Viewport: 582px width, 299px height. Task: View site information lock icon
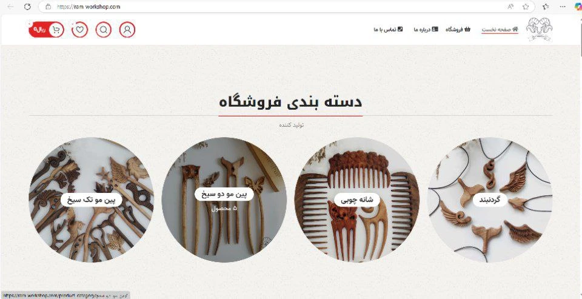pyautogui.click(x=48, y=6)
